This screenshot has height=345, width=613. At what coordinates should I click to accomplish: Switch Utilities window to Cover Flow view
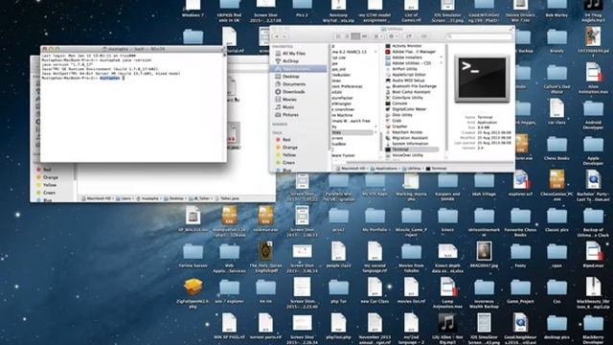(364, 36)
